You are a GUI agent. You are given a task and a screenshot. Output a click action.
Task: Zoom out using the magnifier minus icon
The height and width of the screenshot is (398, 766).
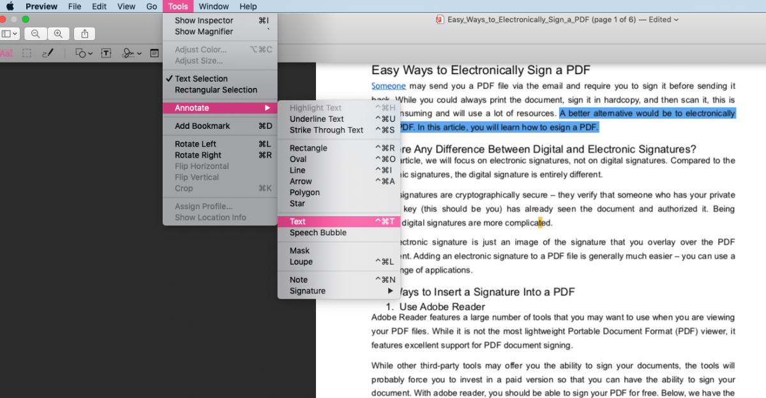(x=35, y=33)
